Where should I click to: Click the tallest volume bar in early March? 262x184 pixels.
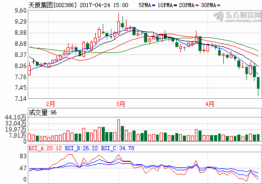point(118,131)
